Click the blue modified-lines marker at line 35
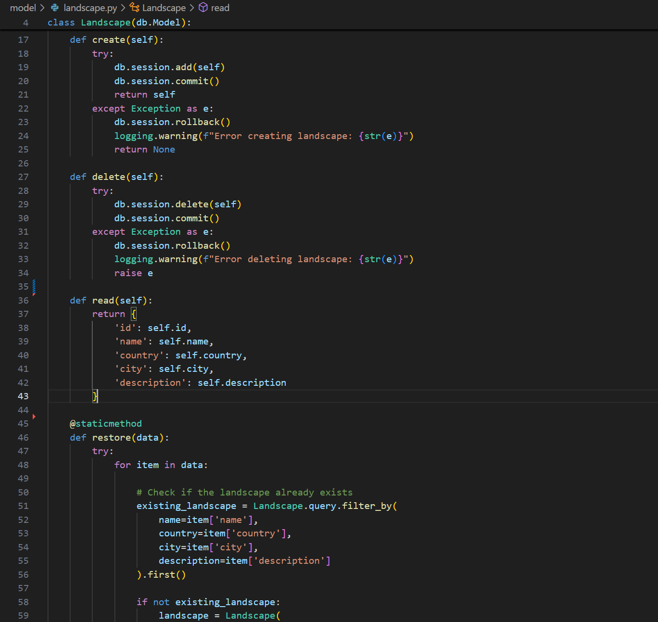Screen dimensions: 658x622 pyautogui.click(x=34, y=287)
